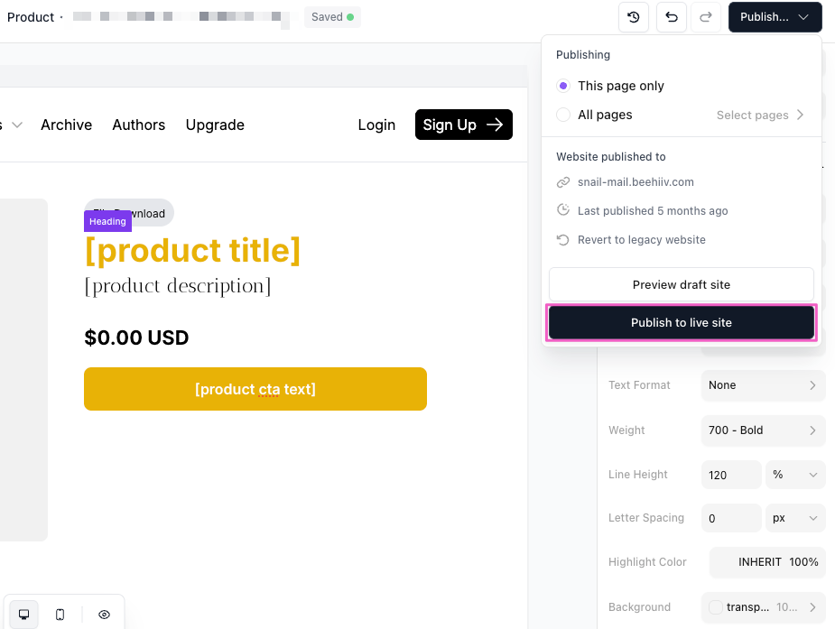Click the Archive nav menu item
Viewport: 835px width, 629px height.
click(66, 125)
